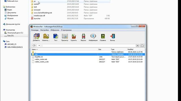Select walker_rocket_z.sds file in archive
The height and width of the screenshot is (101, 181).
tap(88, 62)
